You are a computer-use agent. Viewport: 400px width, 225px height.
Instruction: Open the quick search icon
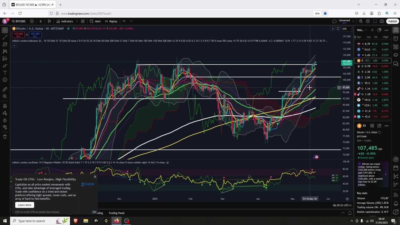point(360,21)
